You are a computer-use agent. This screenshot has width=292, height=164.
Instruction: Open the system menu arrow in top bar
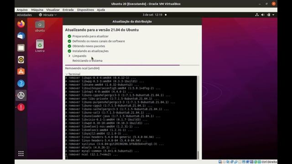point(273,15)
